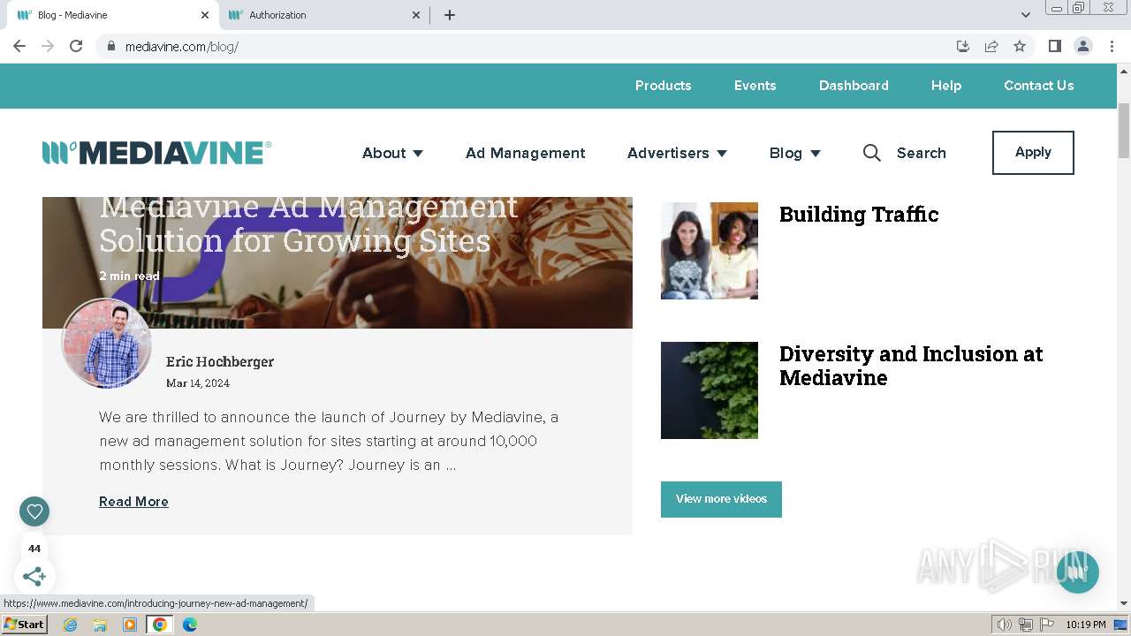Close the Blog - Mediavine tab
Image resolution: width=1131 pixels, height=636 pixels.
(205, 15)
